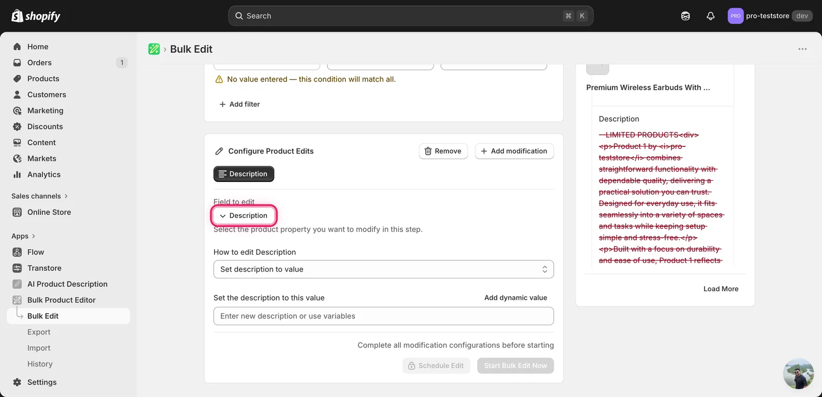Open AI Product Description app
Viewport: 822px width, 397px height.
pyautogui.click(x=68, y=284)
